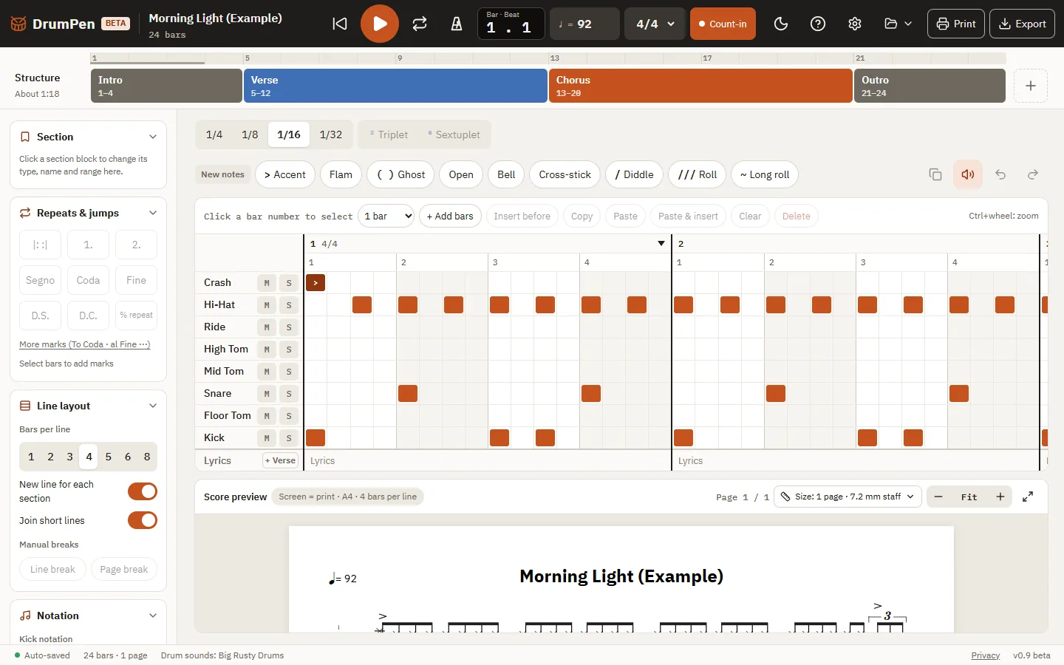Zoom out the score preview

[938, 497]
